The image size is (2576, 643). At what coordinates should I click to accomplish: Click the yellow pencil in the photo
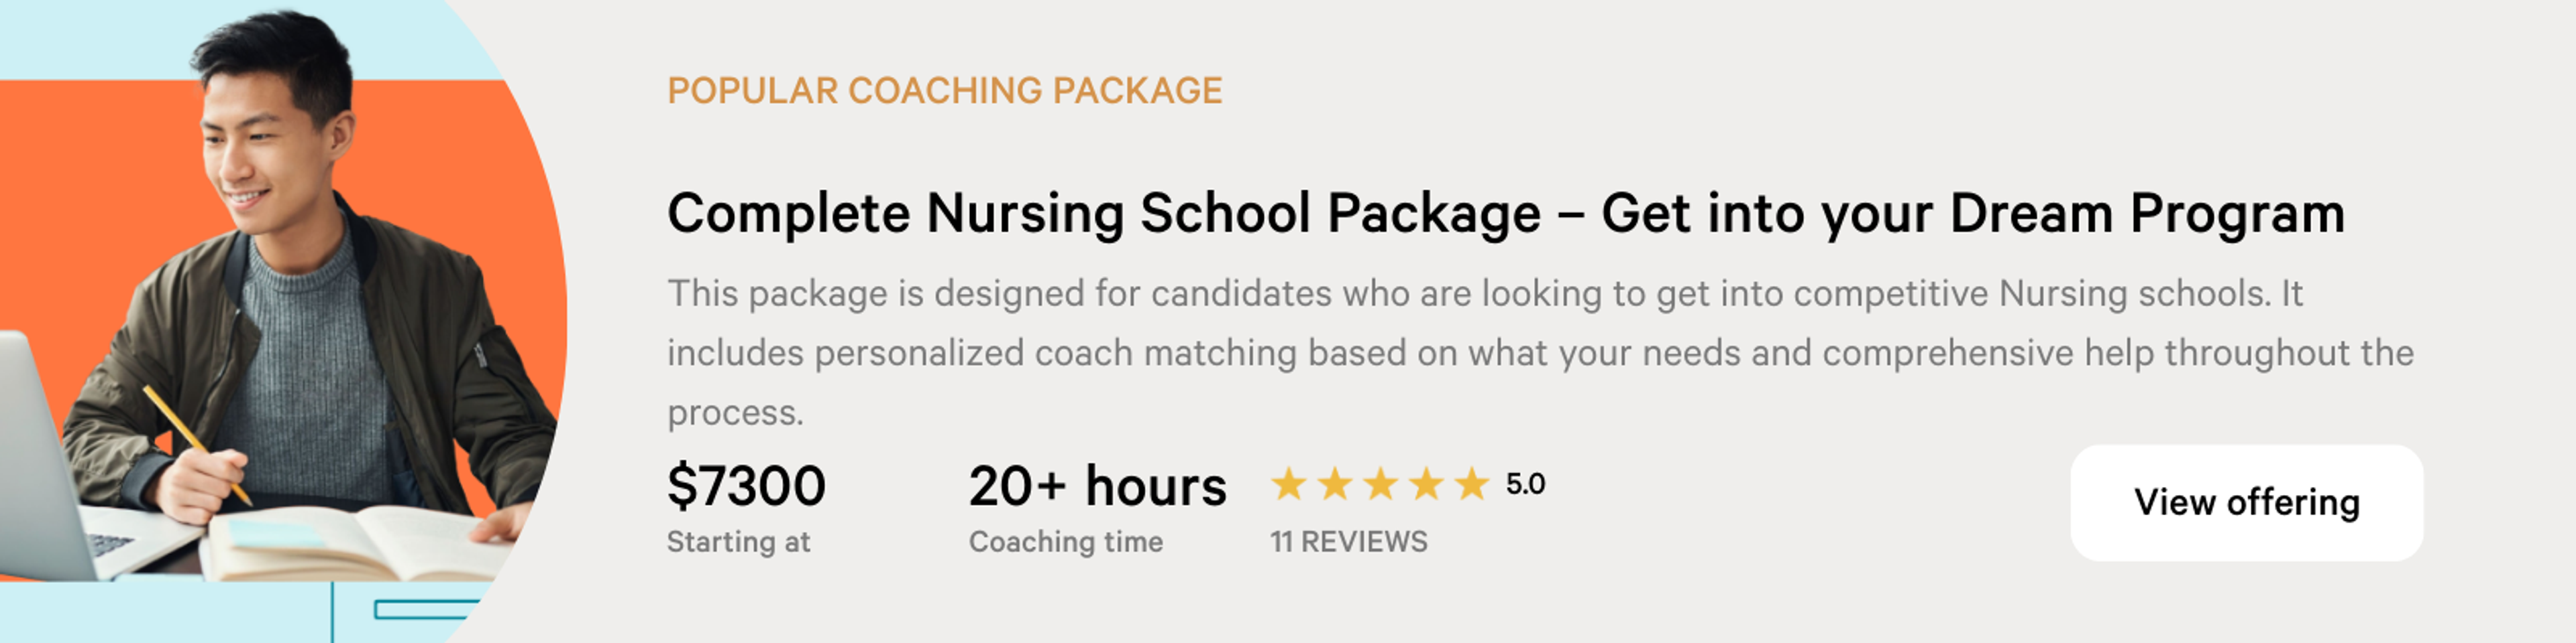(x=196, y=444)
